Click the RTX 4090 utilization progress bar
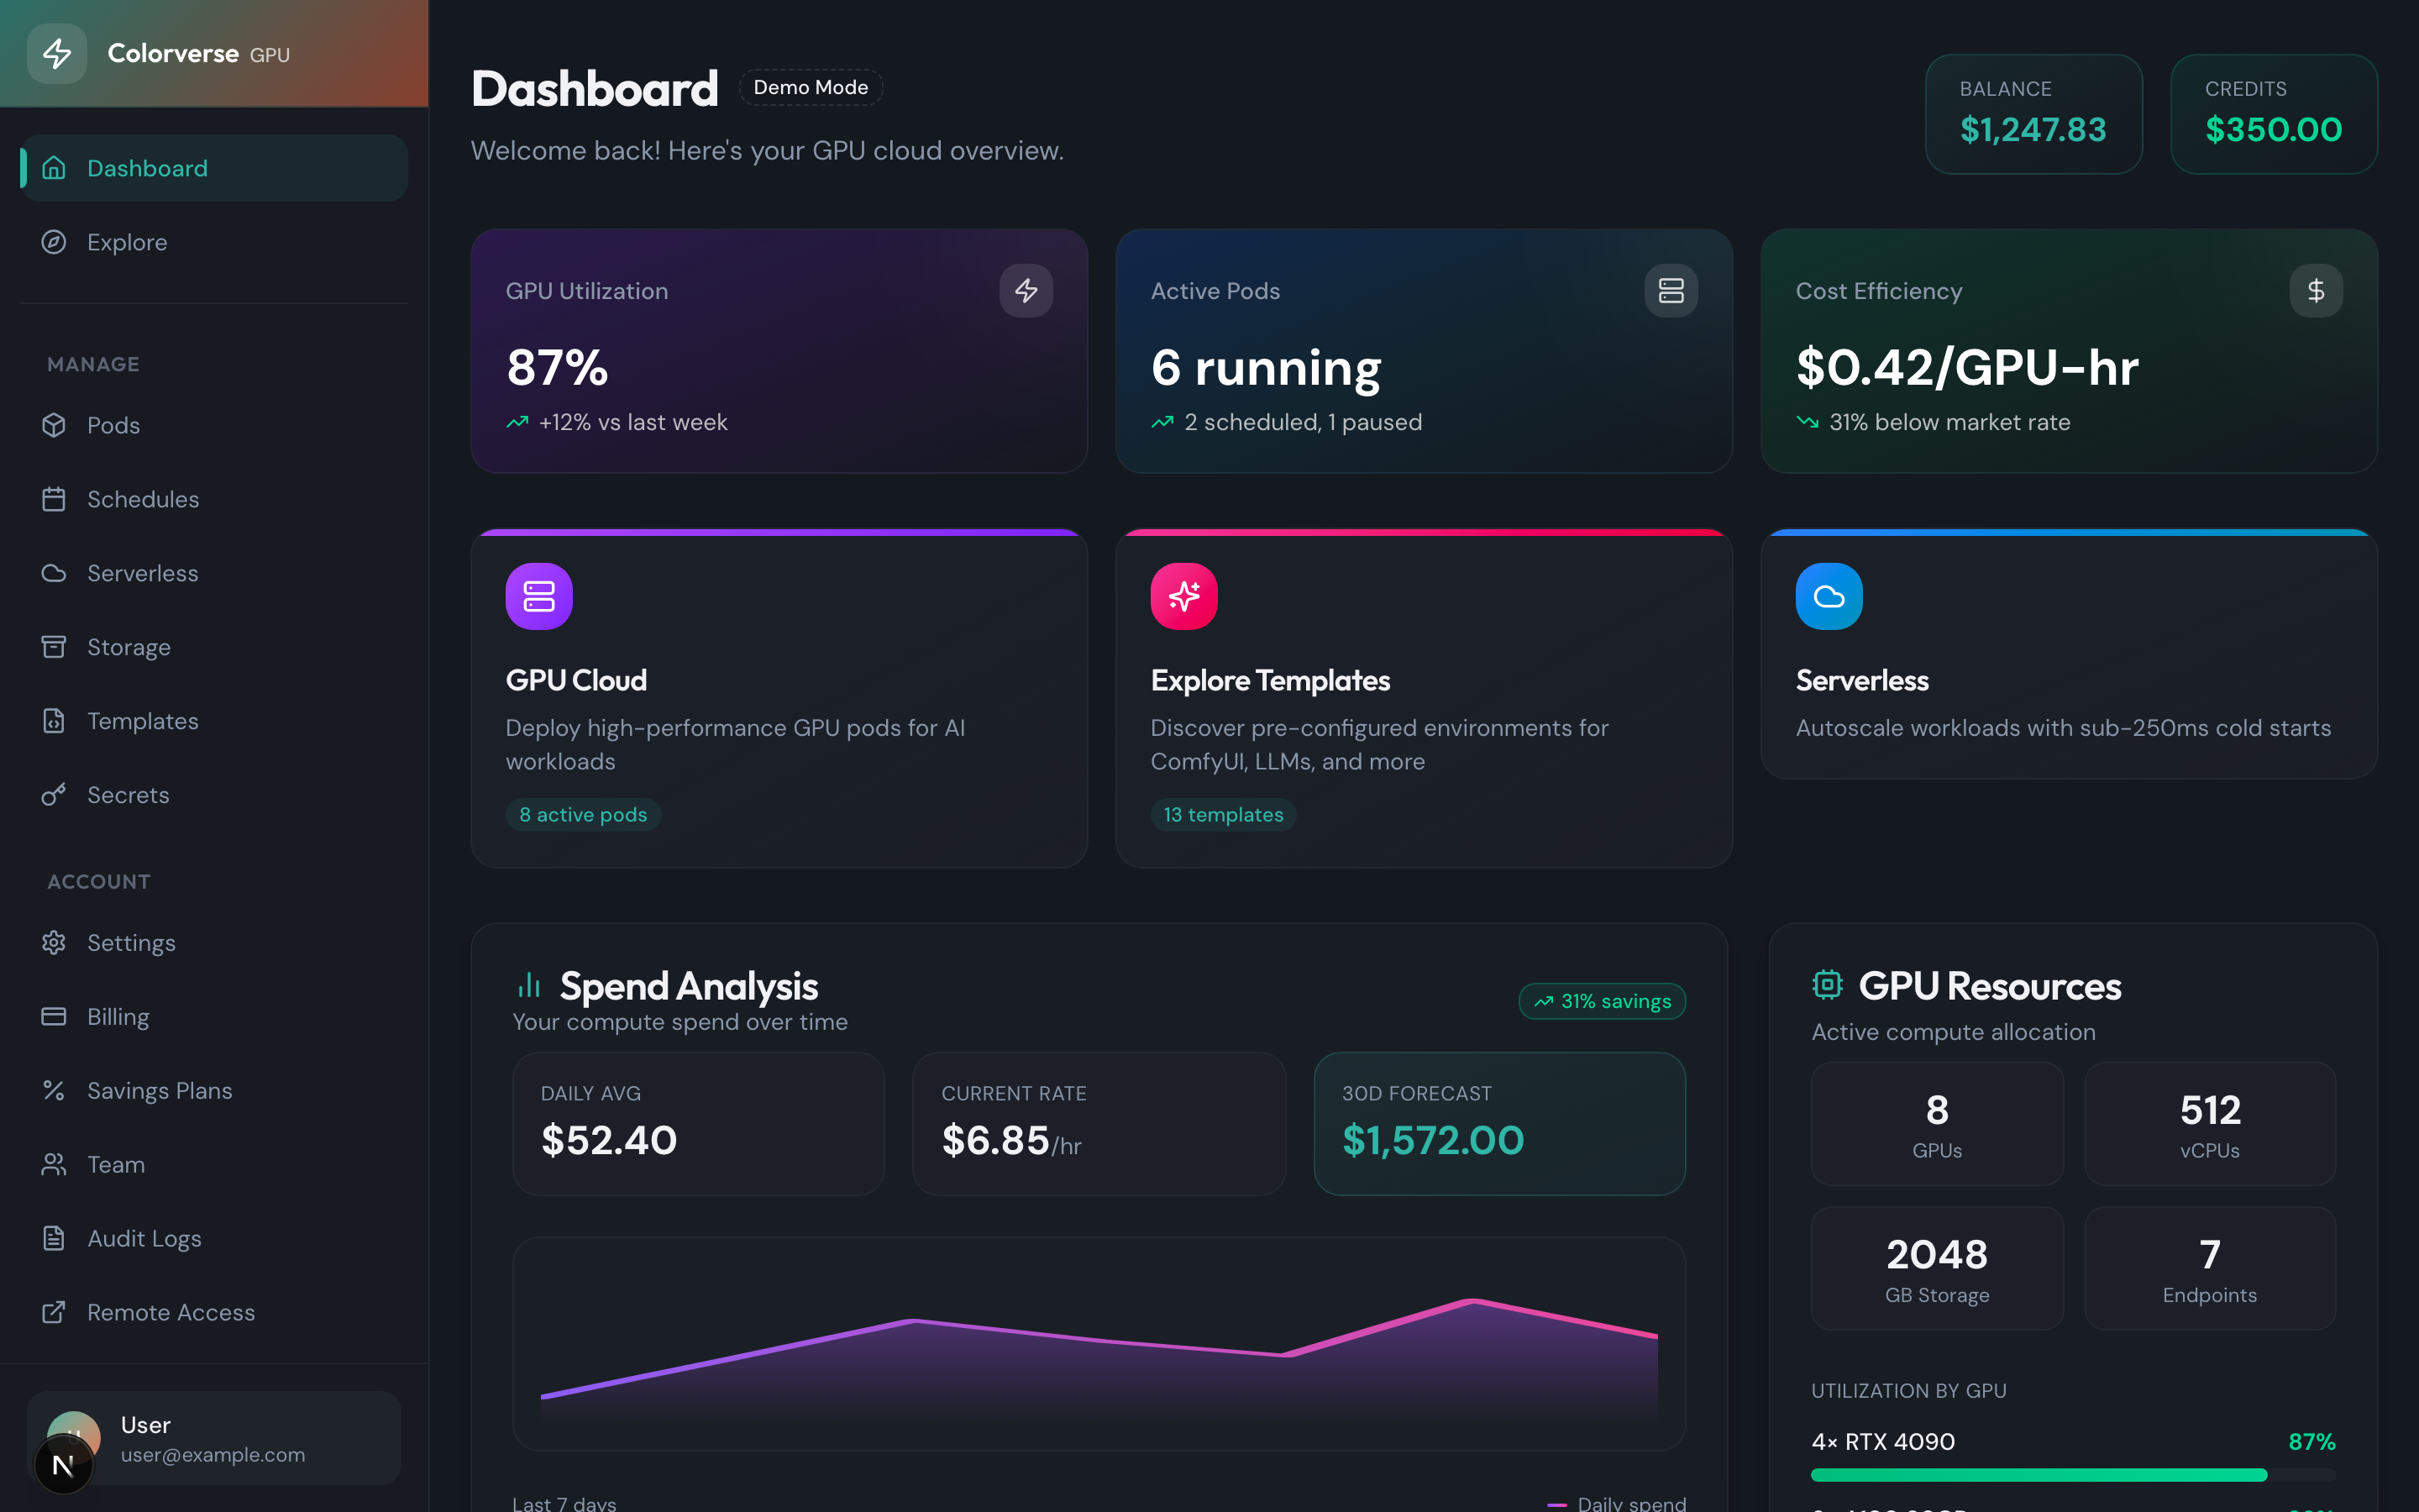The image size is (2419, 1512). (2039, 1474)
